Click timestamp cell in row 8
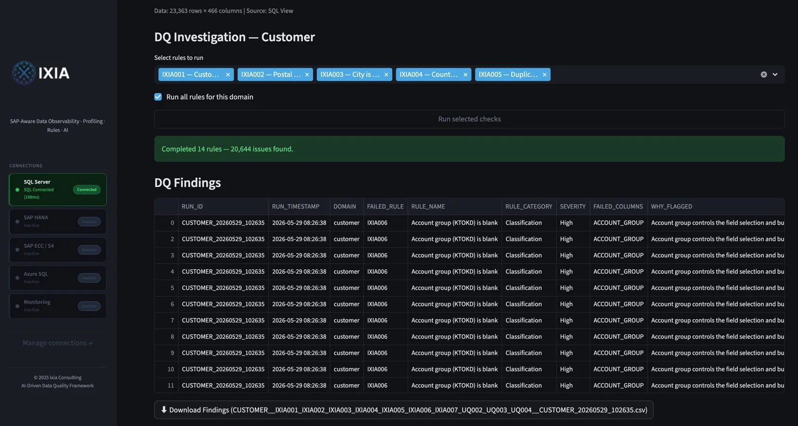 coord(299,337)
